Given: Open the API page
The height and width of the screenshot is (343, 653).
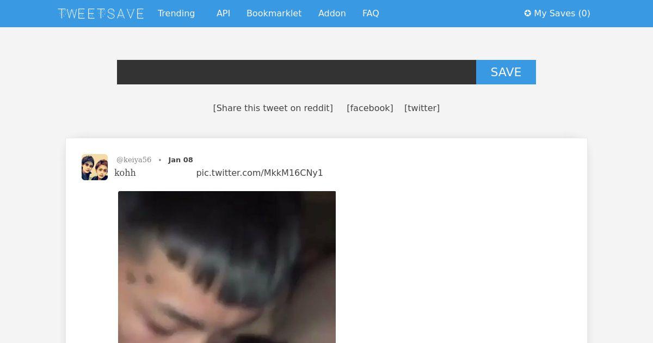Looking at the screenshot, I should pos(223,14).
